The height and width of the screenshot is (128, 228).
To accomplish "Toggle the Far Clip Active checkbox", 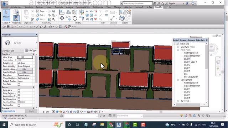I will [19, 99].
